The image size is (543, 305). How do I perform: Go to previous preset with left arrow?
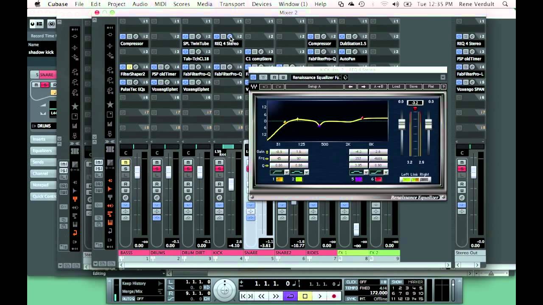[x=350, y=86]
